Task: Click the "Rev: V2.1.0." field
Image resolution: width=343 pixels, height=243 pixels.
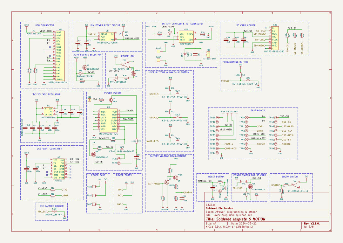Action: 312,224
